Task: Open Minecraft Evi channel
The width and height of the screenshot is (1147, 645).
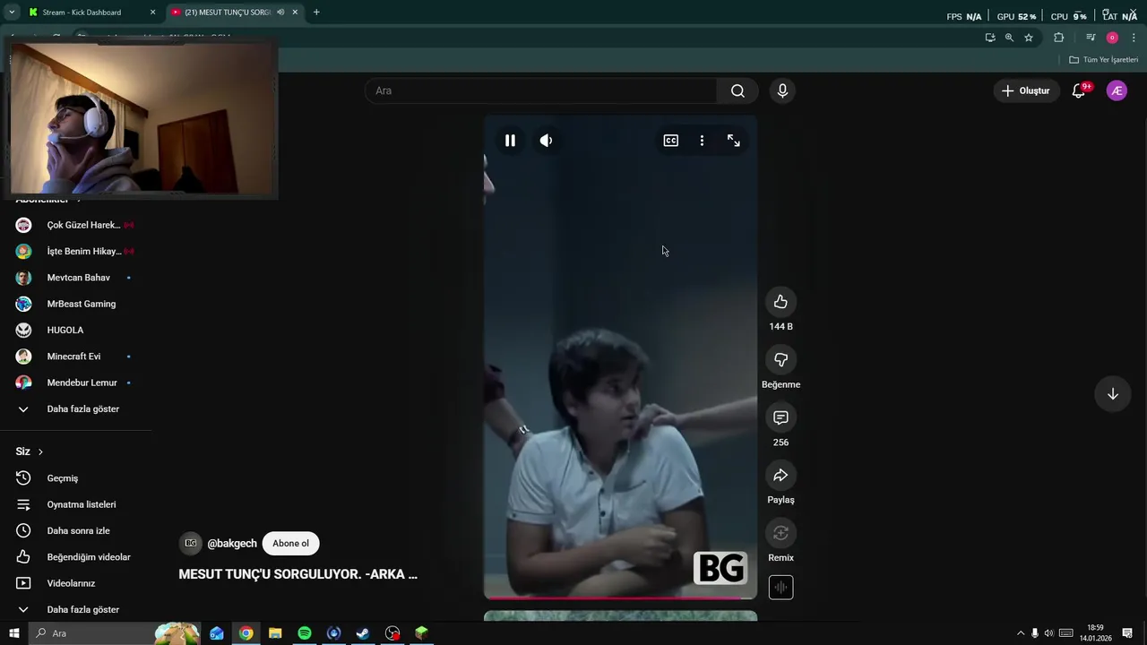Action: (x=75, y=357)
